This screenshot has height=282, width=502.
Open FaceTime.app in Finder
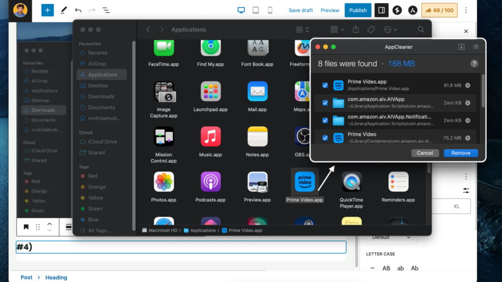coord(164,48)
